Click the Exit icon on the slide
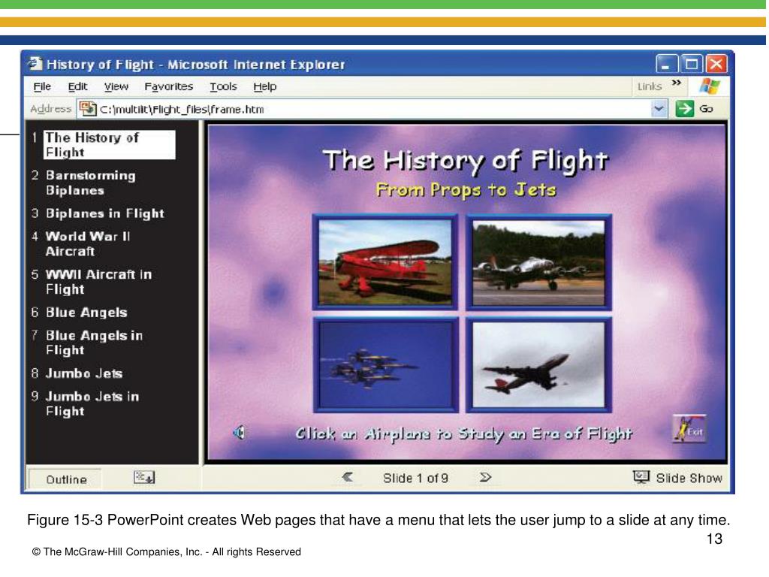This screenshot has height=577, width=769. [x=689, y=429]
